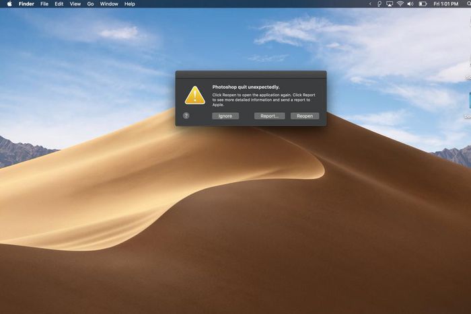This screenshot has height=314, width=471.
Task: Open the Finder menu
Action: pos(26,4)
